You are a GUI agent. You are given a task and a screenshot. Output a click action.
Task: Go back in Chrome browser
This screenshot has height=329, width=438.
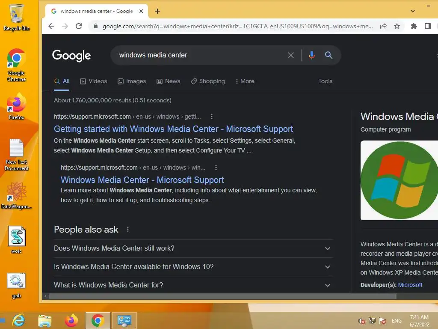[51, 26]
